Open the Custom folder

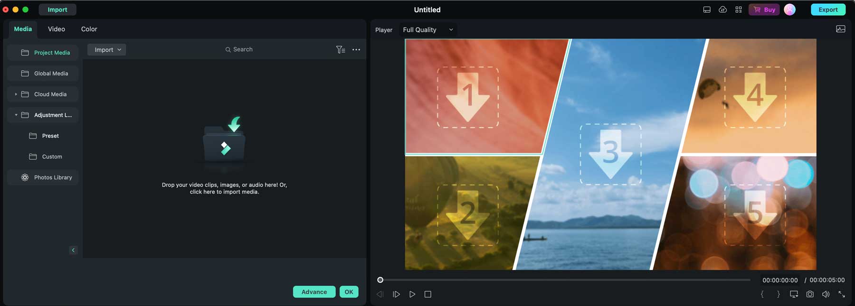click(45, 157)
